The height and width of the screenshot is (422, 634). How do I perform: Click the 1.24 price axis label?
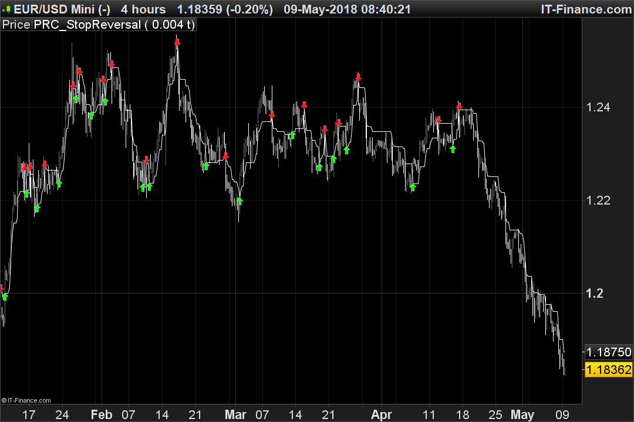(x=598, y=107)
